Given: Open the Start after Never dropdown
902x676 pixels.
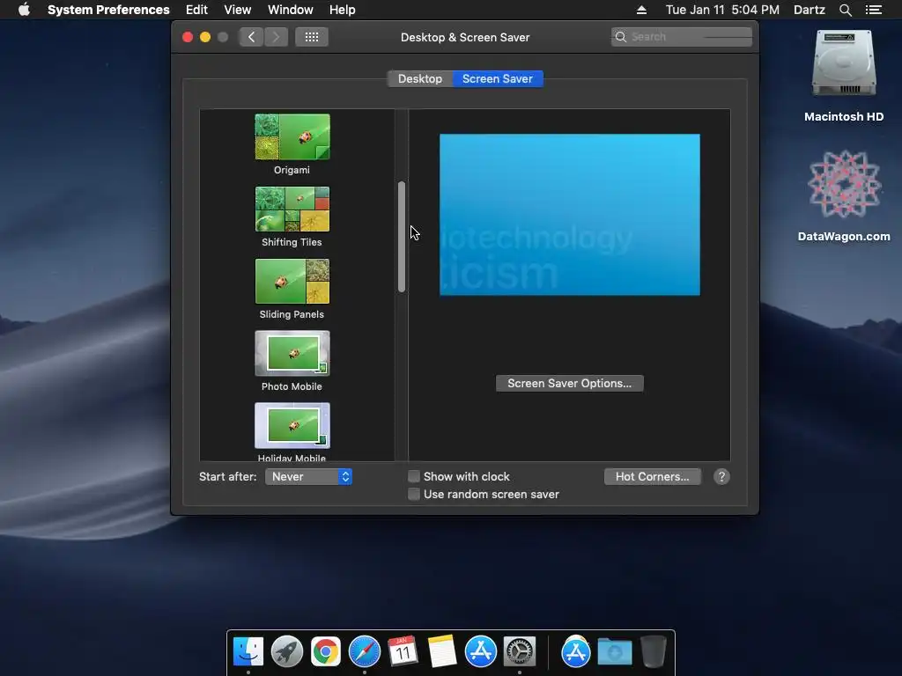Looking at the screenshot, I should click(308, 476).
